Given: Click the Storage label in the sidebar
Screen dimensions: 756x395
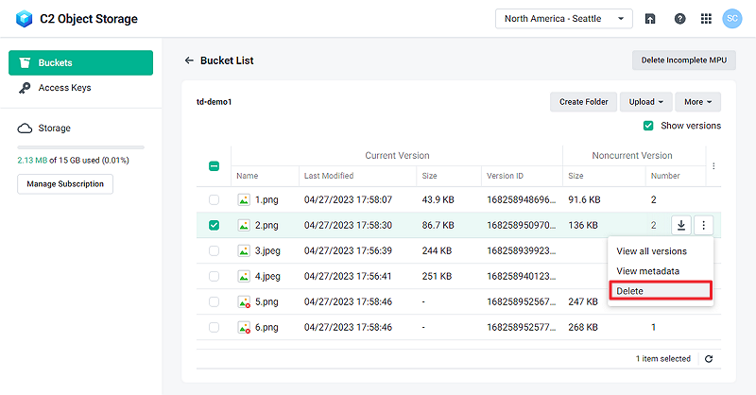Looking at the screenshot, I should pos(55,129).
